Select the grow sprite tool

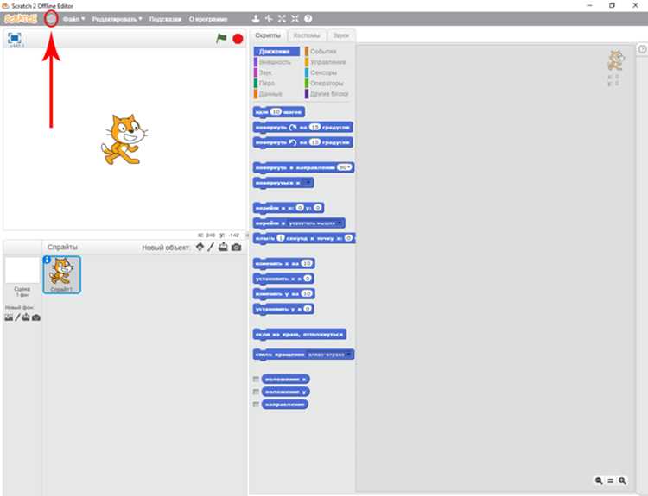282,19
